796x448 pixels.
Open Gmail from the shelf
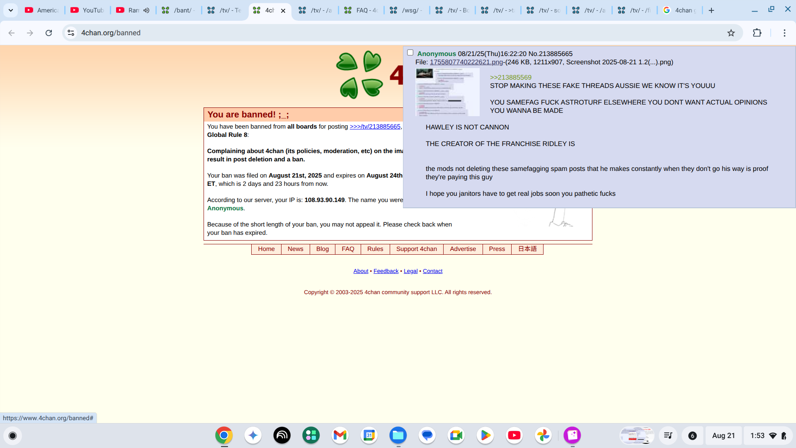pyautogui.click(x=340, y=435)
